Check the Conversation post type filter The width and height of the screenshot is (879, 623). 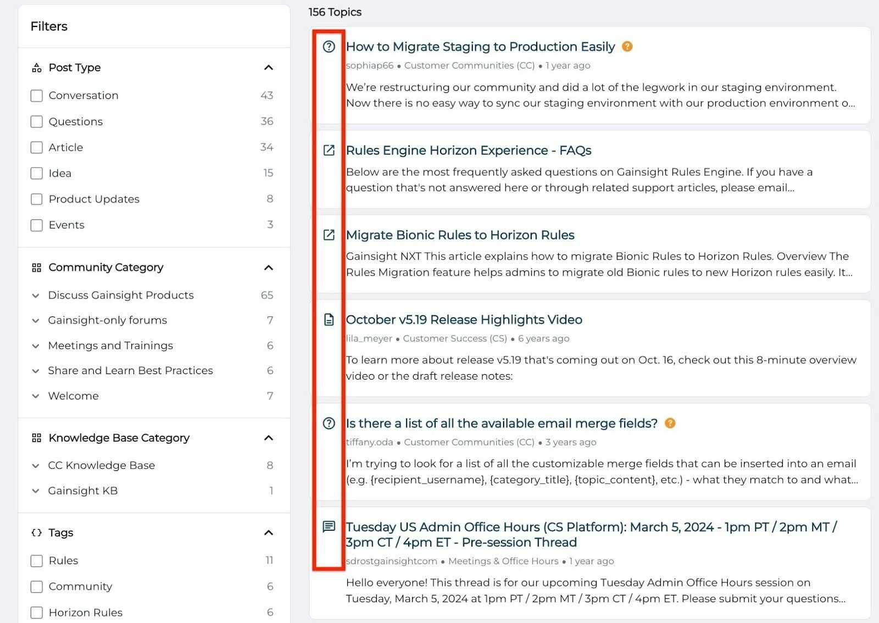point(37,96)
